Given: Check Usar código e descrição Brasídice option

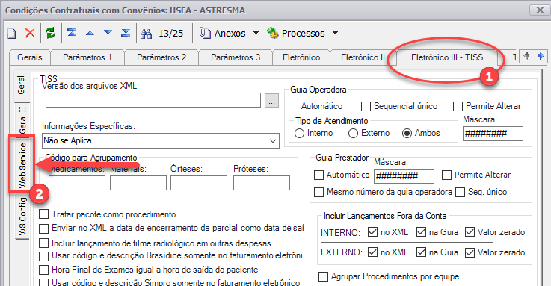Looking at the screenshot, I should click(x=43, y=256).
